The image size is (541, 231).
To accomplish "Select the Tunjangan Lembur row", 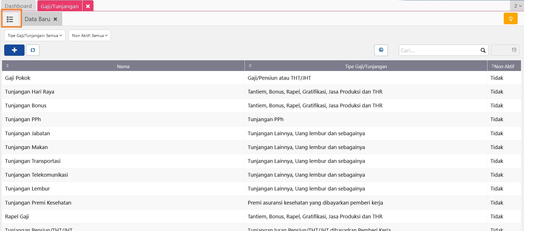I will coord(27,189).
